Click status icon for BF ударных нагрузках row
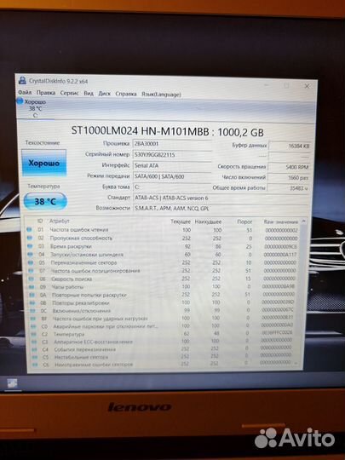This screenshot has width=345, height=460. click(x=33, y=319)
